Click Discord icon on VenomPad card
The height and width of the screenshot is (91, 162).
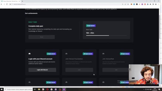tap(103, 54)
